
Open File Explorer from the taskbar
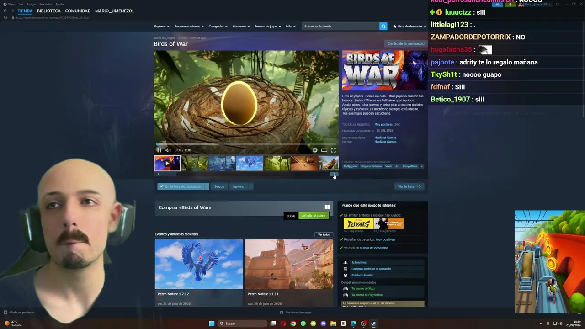click(x=333, y=324)
